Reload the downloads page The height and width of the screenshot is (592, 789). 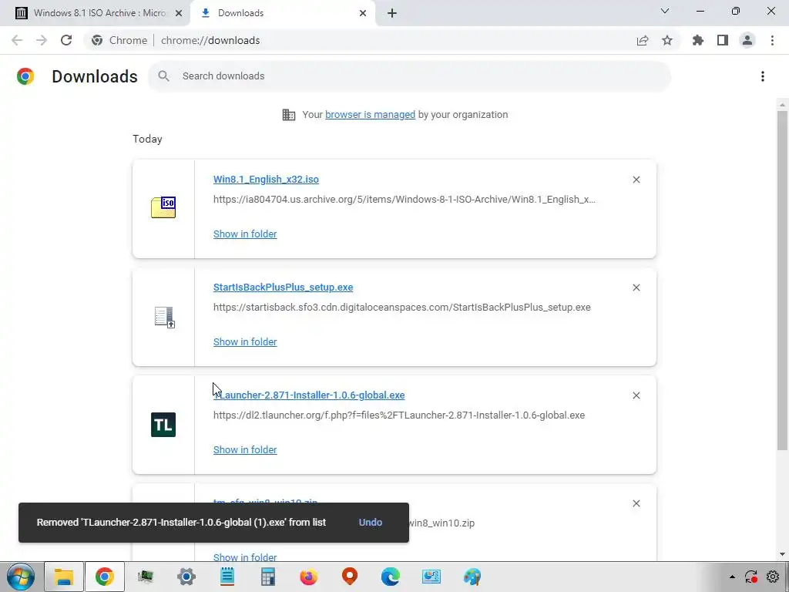66,40
